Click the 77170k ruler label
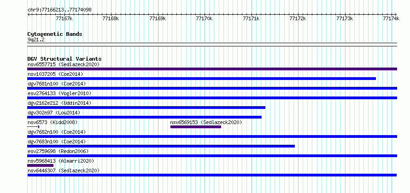This screenshot has height=193, width=410. coord(205,18)
